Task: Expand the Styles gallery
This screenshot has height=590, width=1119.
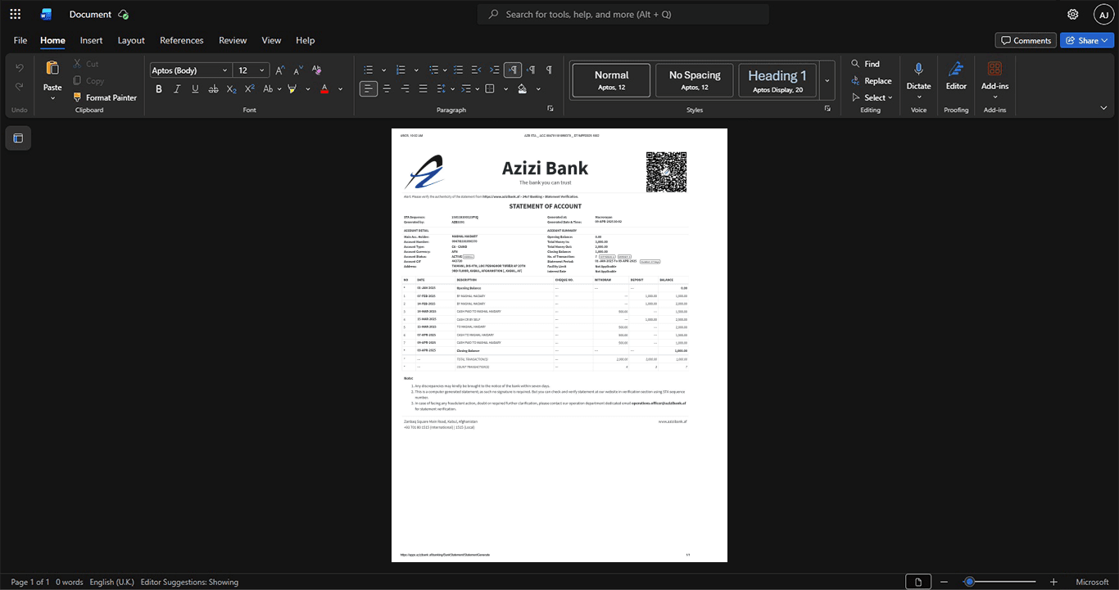Action: pos(827,80)
